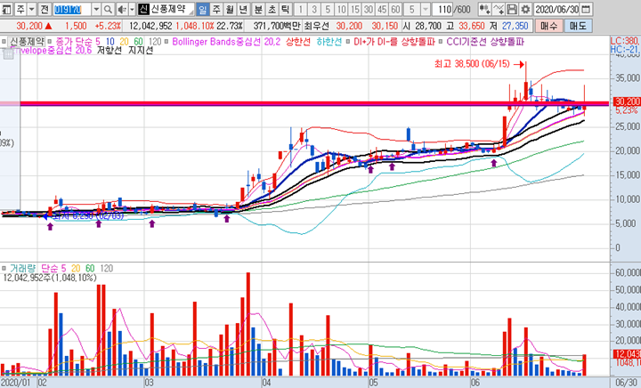Select the 3 minute interval button

(x=314, y=9)
